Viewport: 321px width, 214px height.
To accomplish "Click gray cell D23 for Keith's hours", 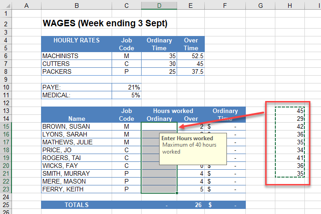I will (x=159, y=189).
